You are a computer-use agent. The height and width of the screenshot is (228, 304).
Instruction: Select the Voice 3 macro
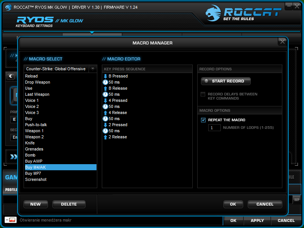60,112
